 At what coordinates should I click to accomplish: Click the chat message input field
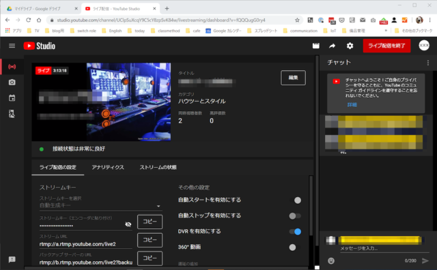[384, 248]
